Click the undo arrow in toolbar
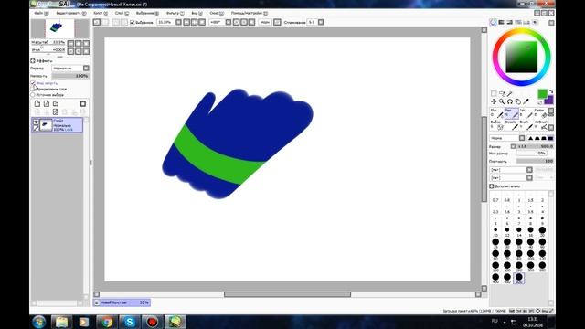 point(97,22)
